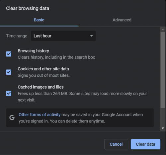Click the Time range dropdown arrow
Image resolution: width=166 pixels, height=155 pixels.
coord(91,36)
